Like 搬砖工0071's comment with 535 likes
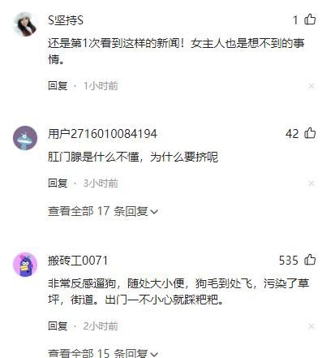The height and width of the screenshot is (358, 335). click(310, 260)
